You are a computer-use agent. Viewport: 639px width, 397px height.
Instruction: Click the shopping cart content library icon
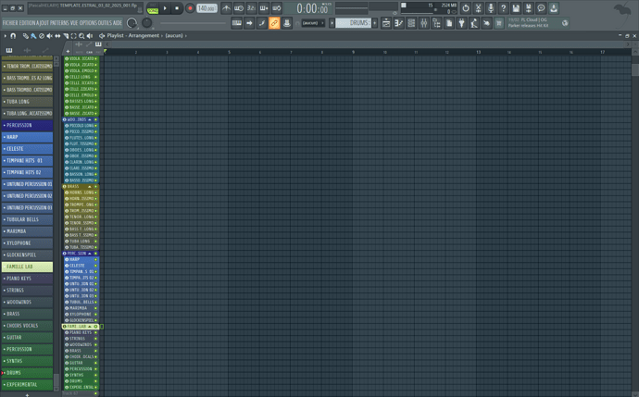click(499, 23)
